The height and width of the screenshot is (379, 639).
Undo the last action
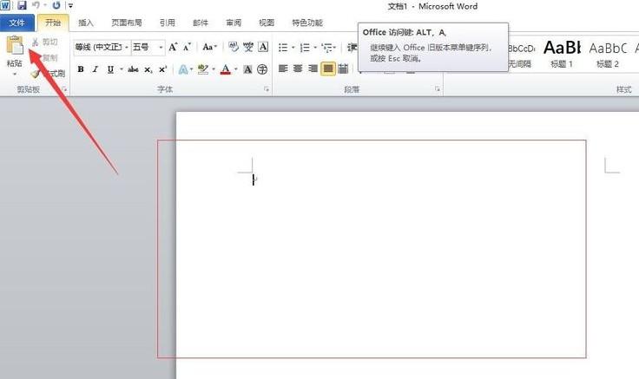tap(36, 5)
